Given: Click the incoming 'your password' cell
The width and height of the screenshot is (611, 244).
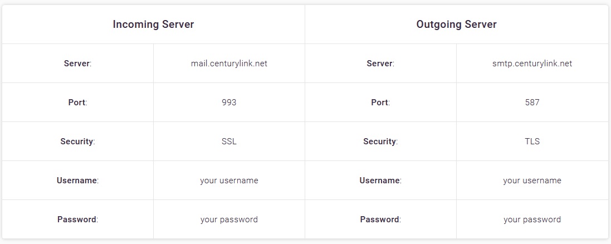Looking at the screenshot, I should (229, 219).
